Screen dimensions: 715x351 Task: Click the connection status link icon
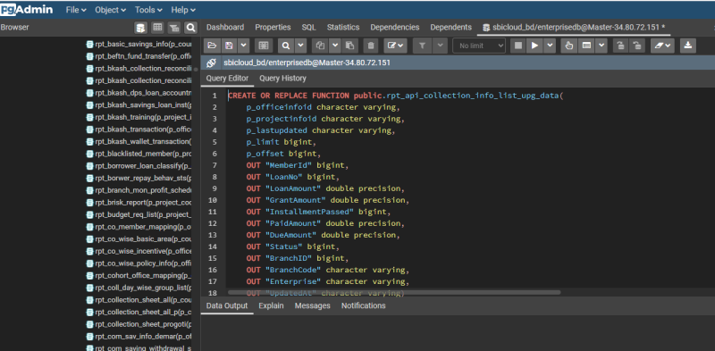point(211,63)
